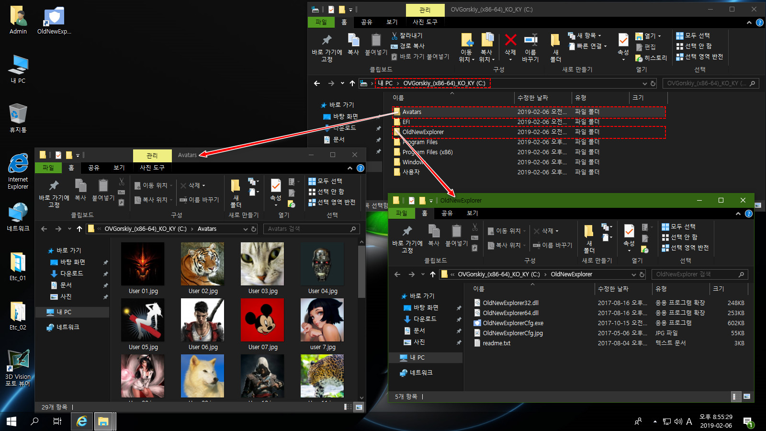This screenshot has width=766, height=431.
Task: Click Cut (잘라내기) in the top Explorer ribbon
Action: point(407,35)
